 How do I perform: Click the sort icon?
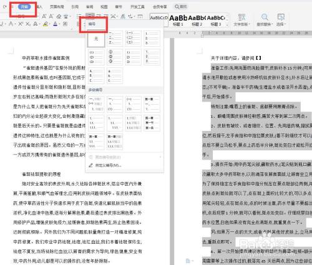tap(123, 16)
